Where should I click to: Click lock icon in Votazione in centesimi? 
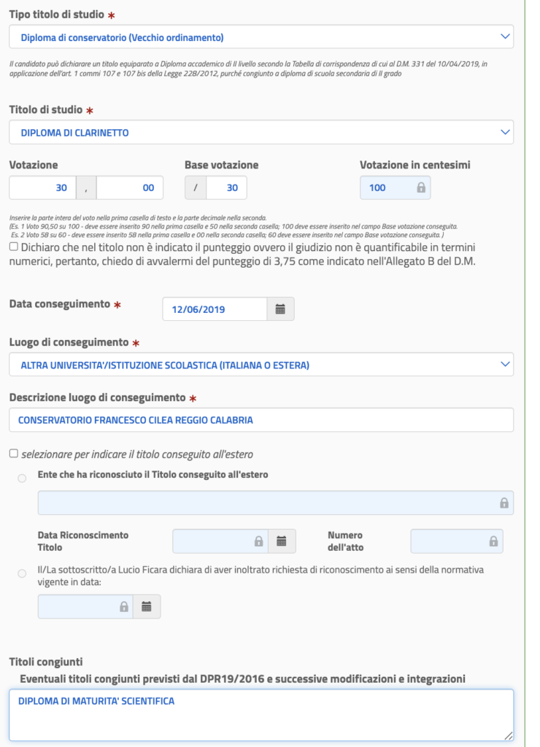point(420,187)
